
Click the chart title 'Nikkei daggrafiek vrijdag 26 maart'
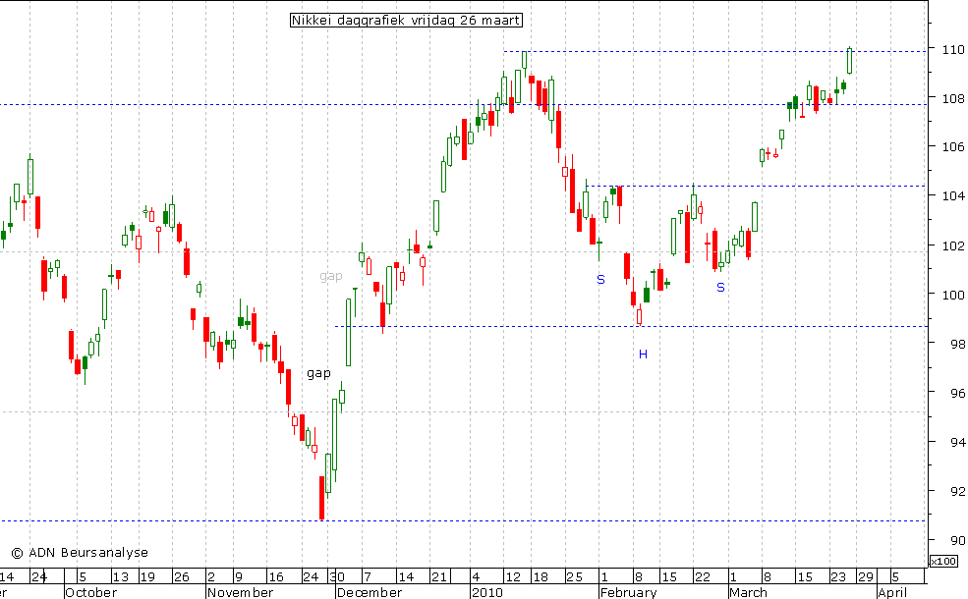tap(406, 21)
